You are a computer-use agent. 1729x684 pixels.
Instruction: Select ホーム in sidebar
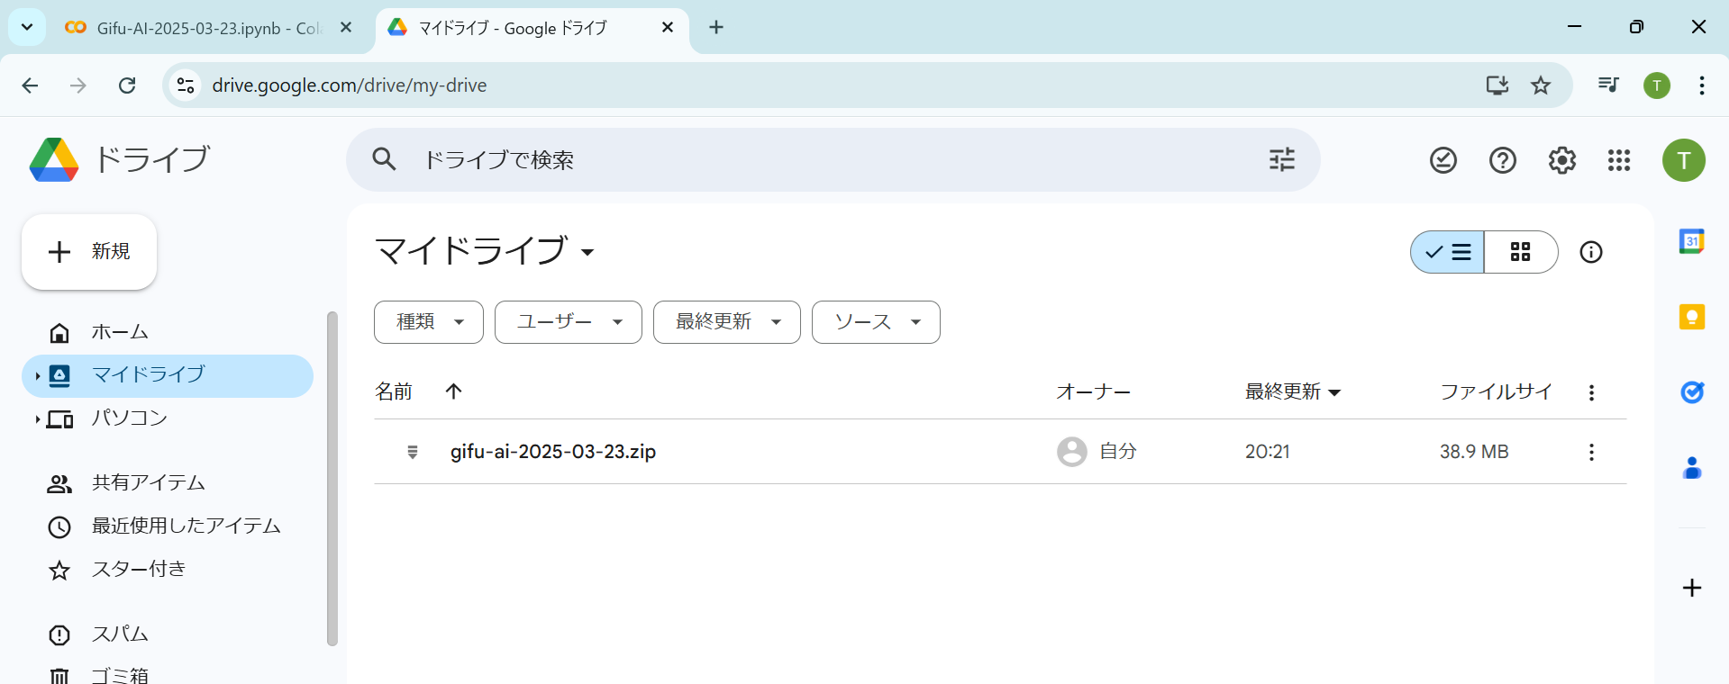coord(168,333)
